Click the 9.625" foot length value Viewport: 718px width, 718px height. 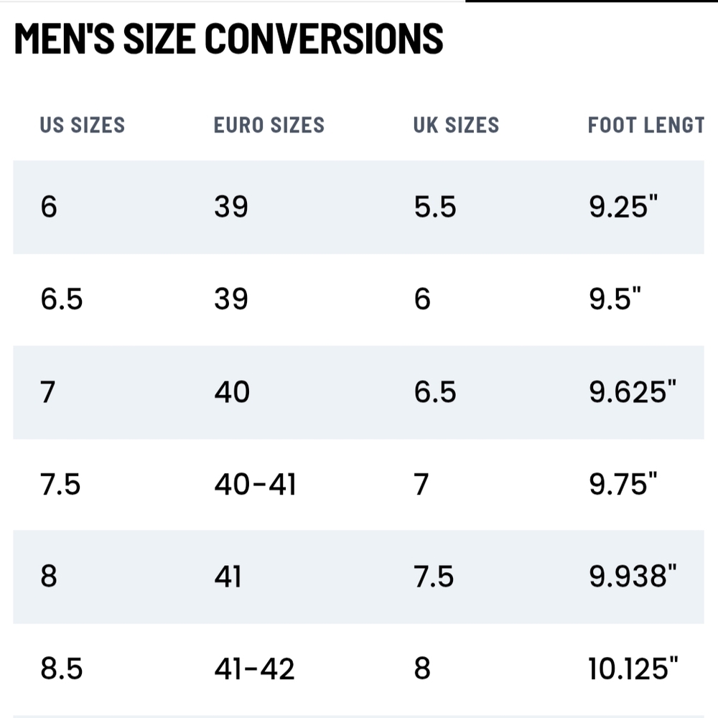(633, 391)
